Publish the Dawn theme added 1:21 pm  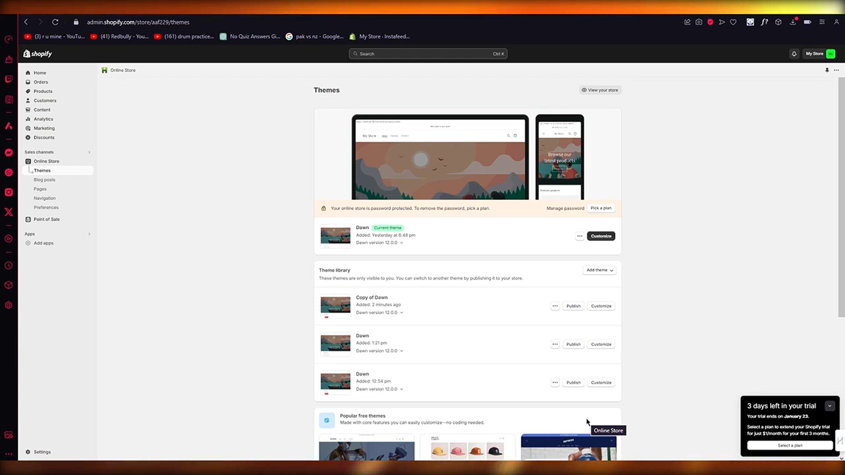573,344
